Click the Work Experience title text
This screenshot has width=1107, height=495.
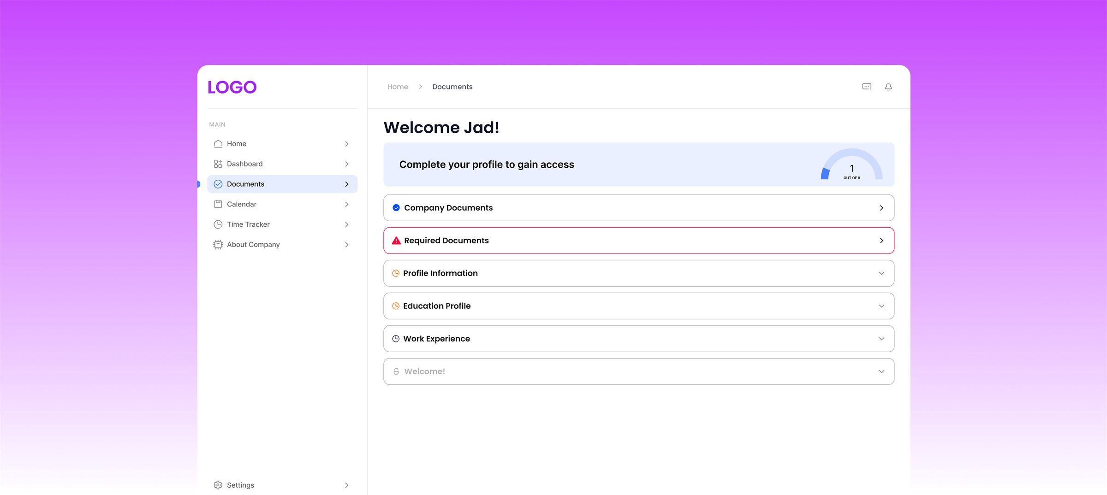(436, 339)
